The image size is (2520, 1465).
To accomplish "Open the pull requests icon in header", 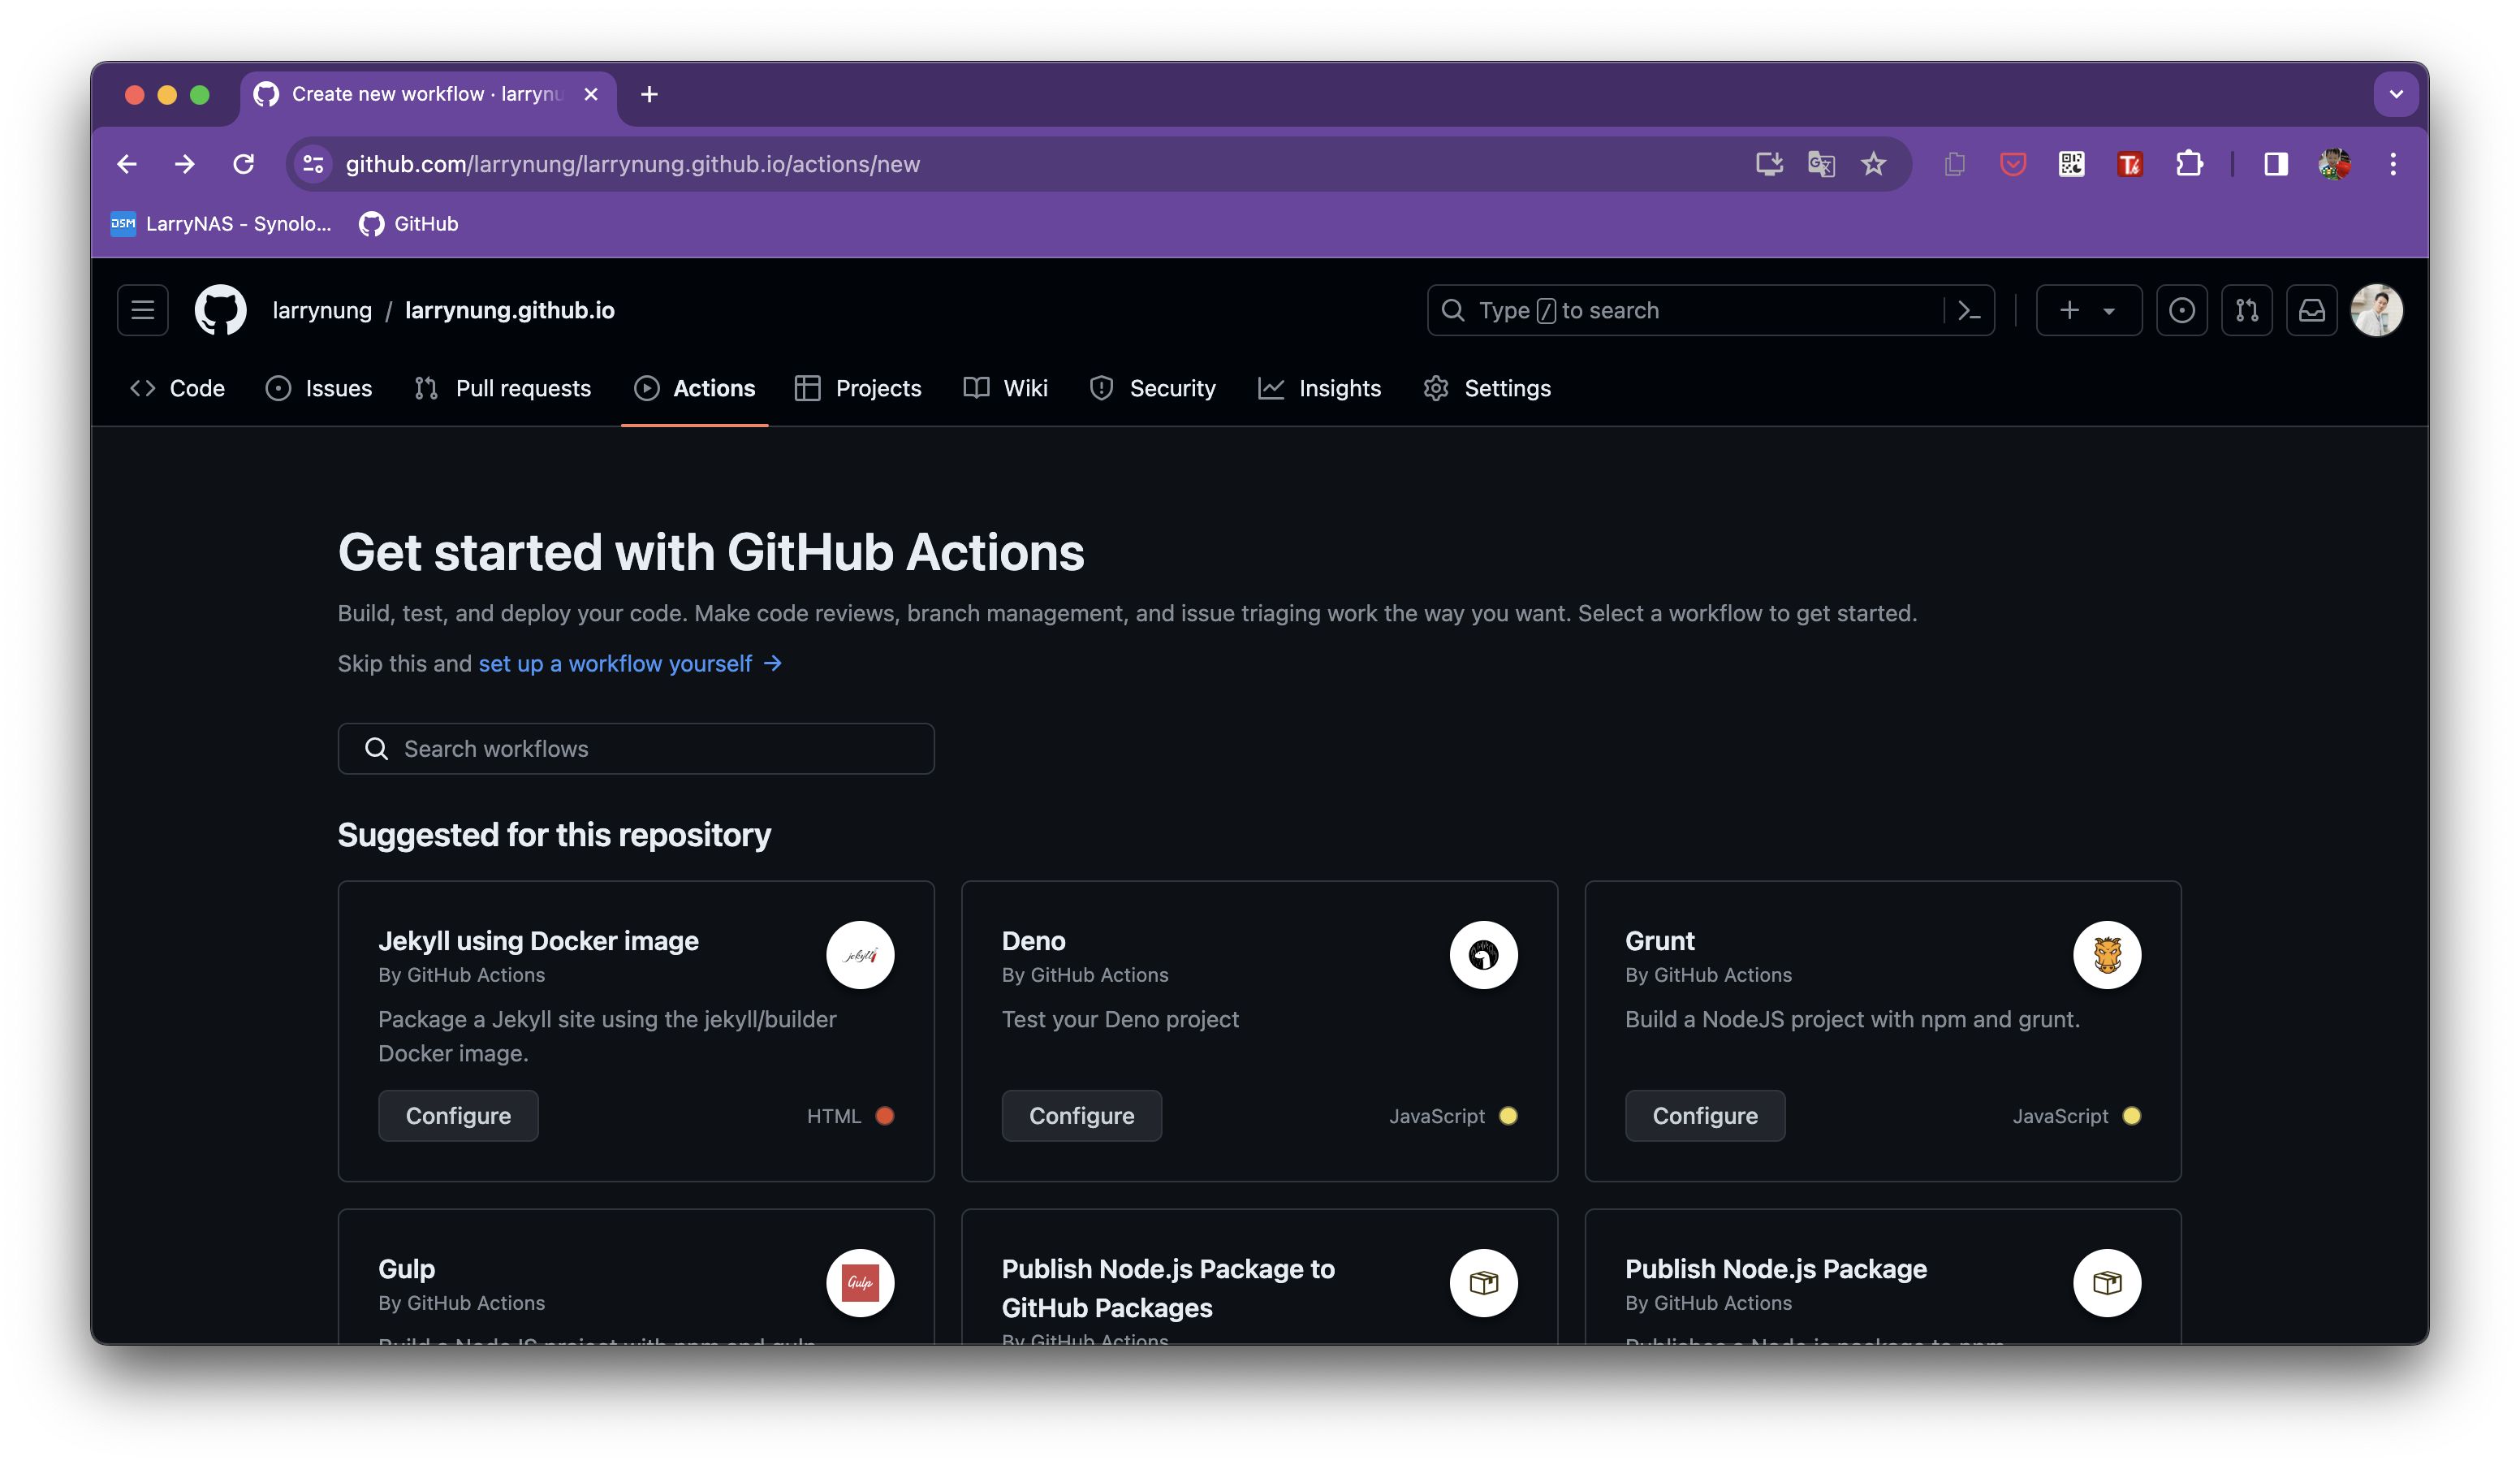I will 2247,310.
